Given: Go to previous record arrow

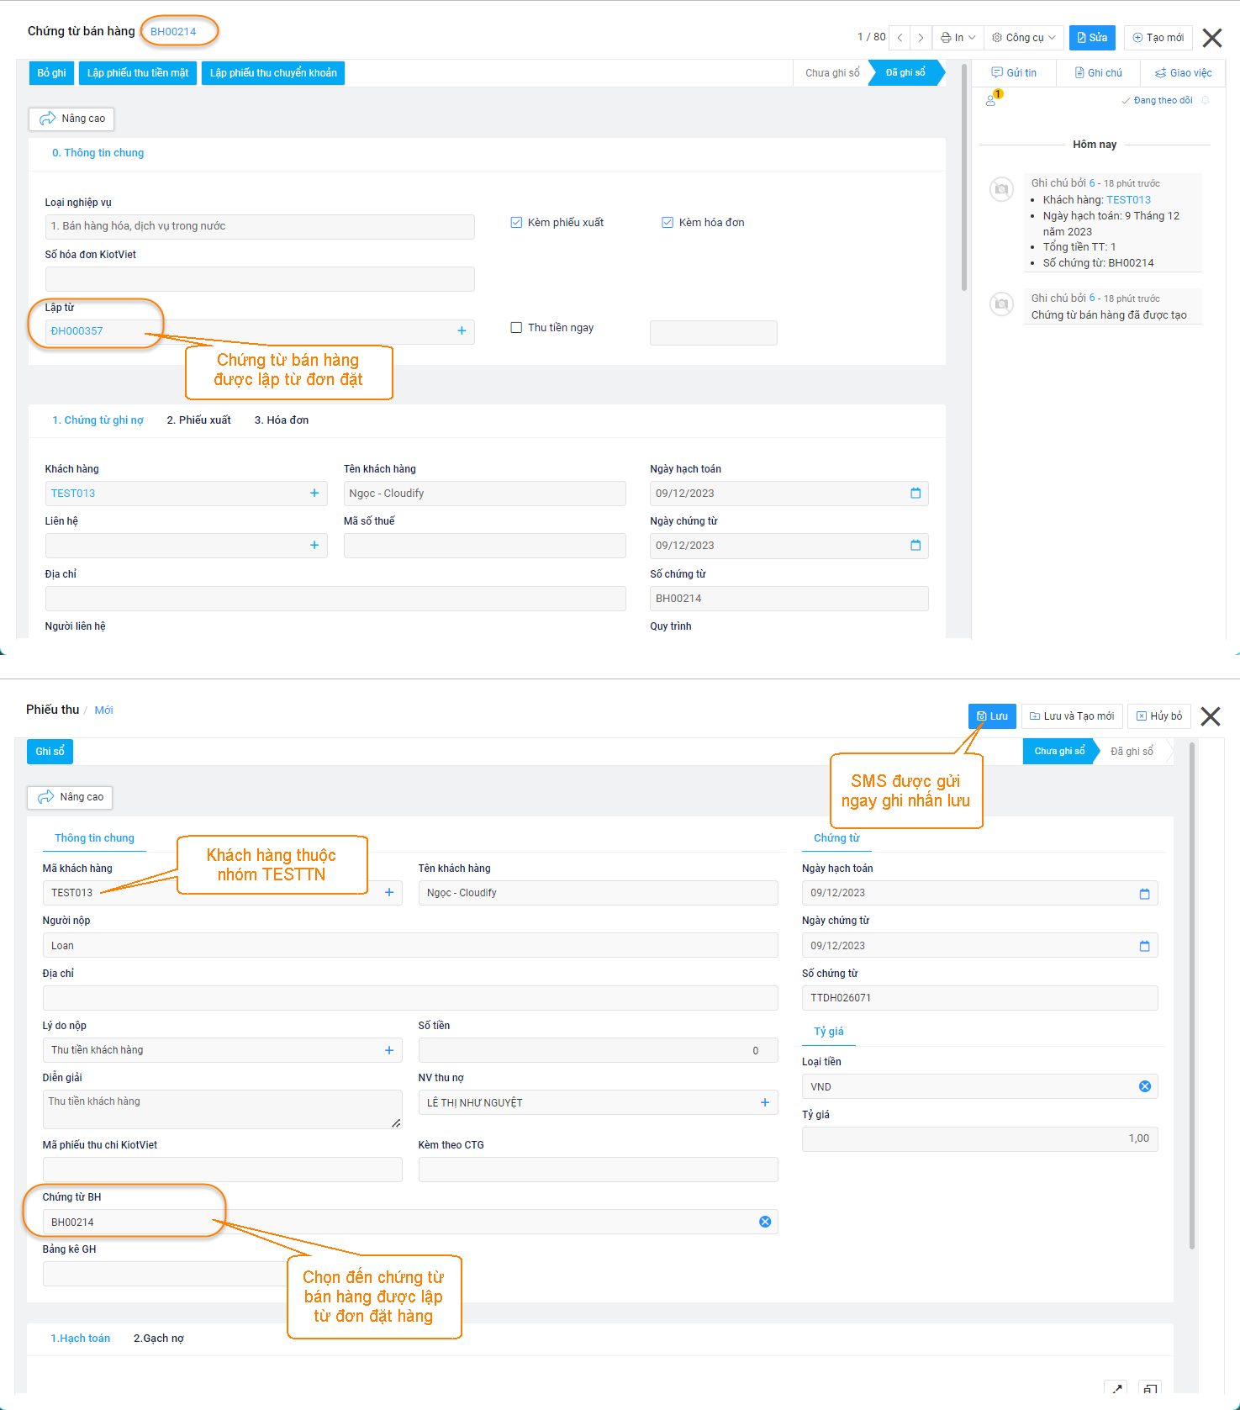Looking at the screenshot, I should click(x=900, y=38).
